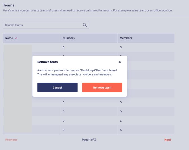
Task: Close the Remove team dialog with X
Action: [120, 62]
